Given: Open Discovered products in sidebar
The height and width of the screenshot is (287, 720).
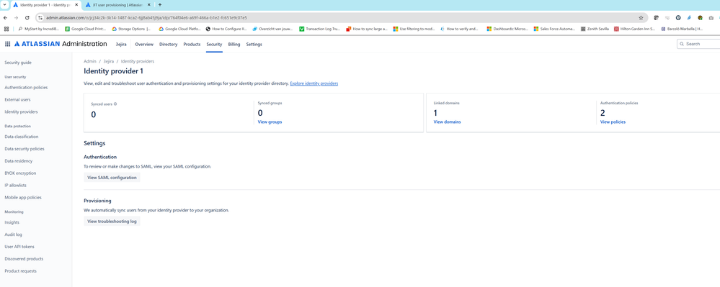Looking at the screenshot, I should [24, 259].
